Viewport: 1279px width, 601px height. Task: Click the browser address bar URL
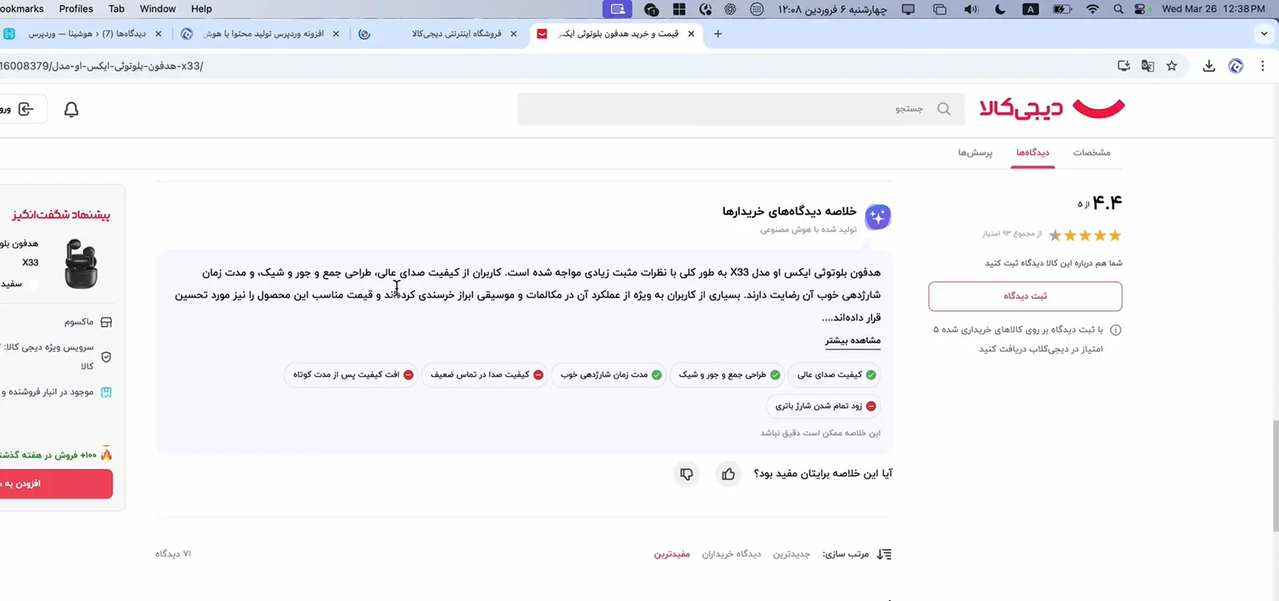(101, 66)
